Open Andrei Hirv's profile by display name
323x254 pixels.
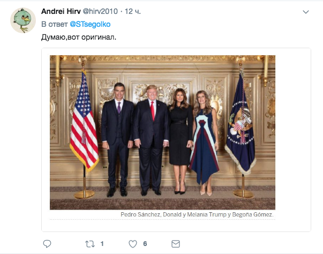click(61, 11)
